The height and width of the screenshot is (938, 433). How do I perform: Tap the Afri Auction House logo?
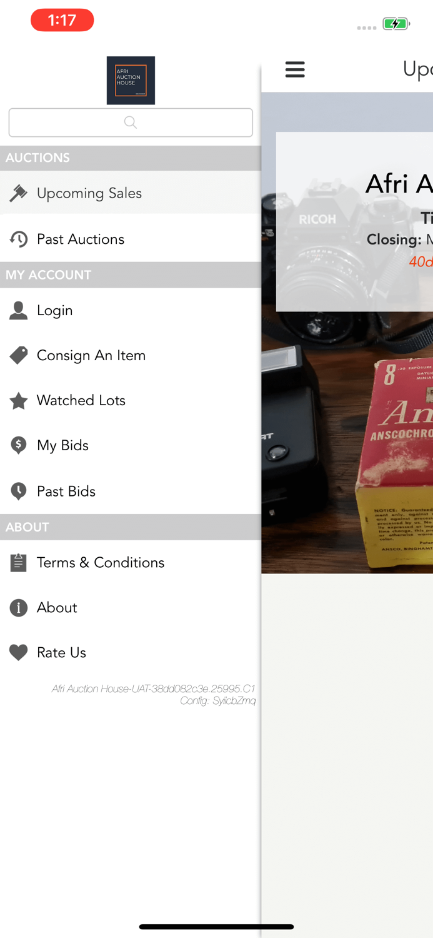(x=131, y=81)
